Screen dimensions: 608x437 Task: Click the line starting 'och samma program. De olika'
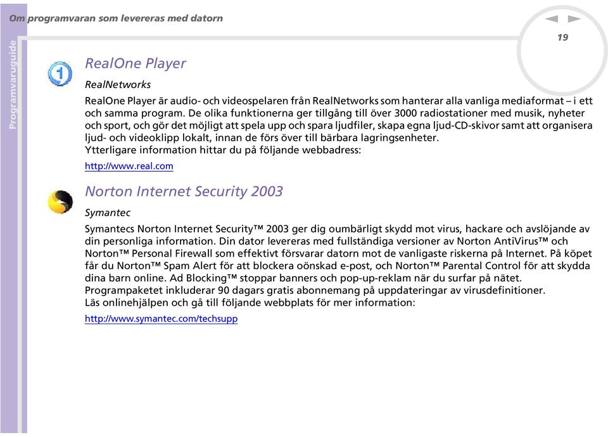tap(334, 113)
